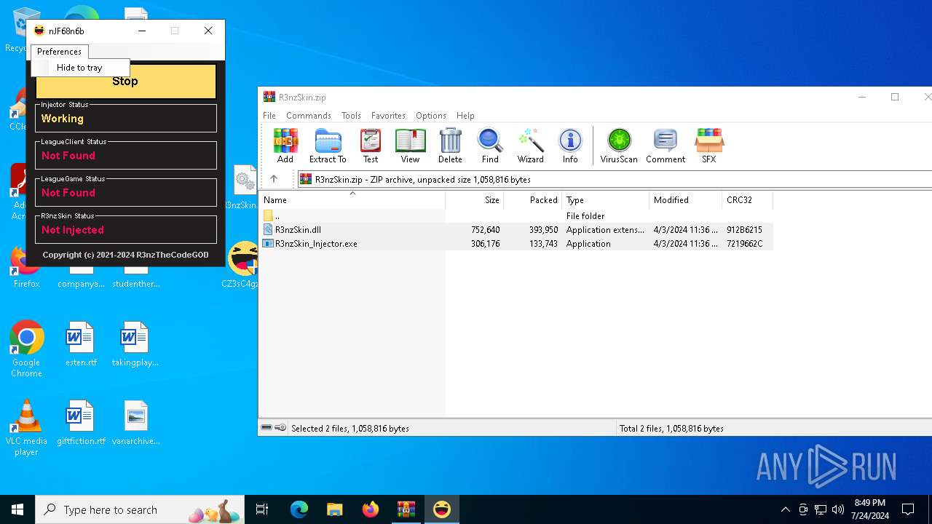Open the Commands menu in WinRAR
This screenshot has height=524, width=932.
click(309, 116)
